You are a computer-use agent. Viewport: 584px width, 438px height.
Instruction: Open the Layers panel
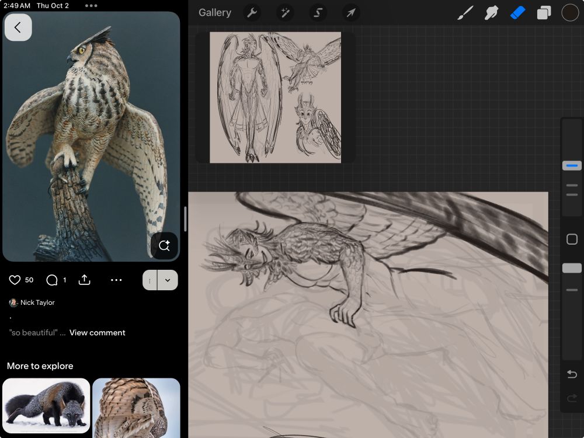544,12
